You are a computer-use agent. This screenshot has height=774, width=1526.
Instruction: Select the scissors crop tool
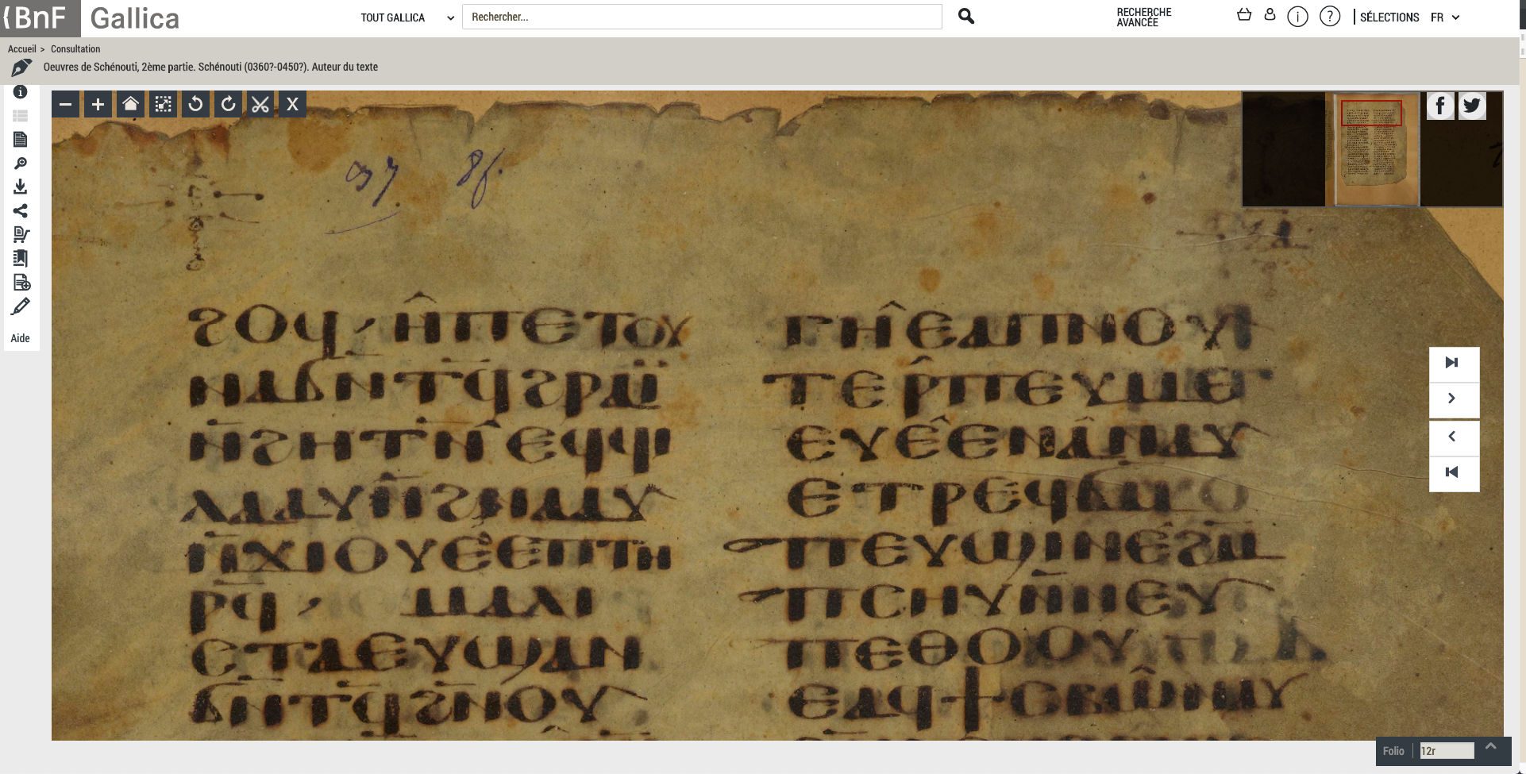[x=260, y=104]
